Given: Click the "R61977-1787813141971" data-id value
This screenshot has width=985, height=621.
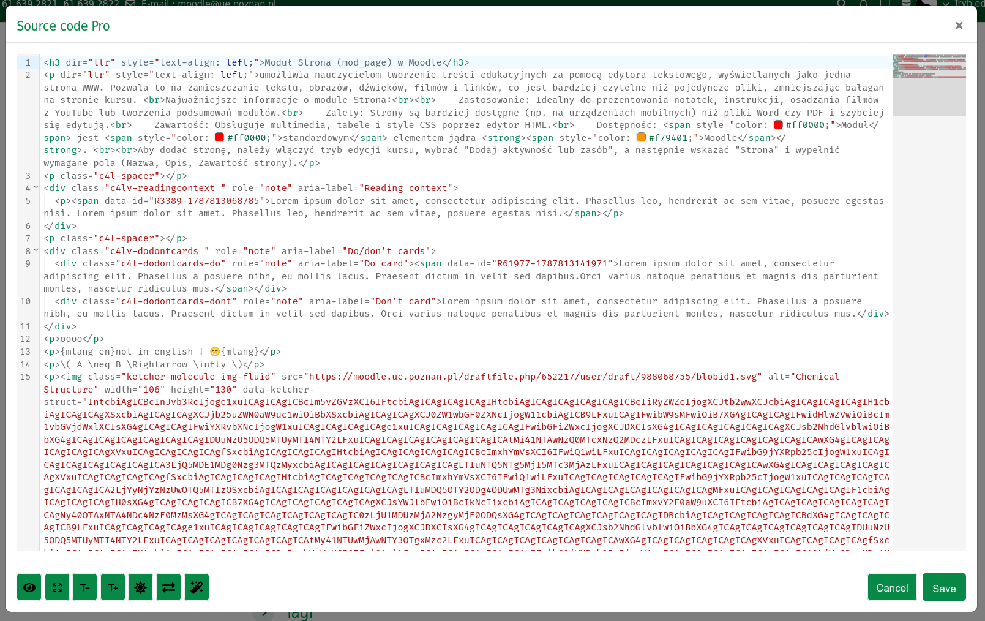Looking at the screenshot, I should coord(553,263).
